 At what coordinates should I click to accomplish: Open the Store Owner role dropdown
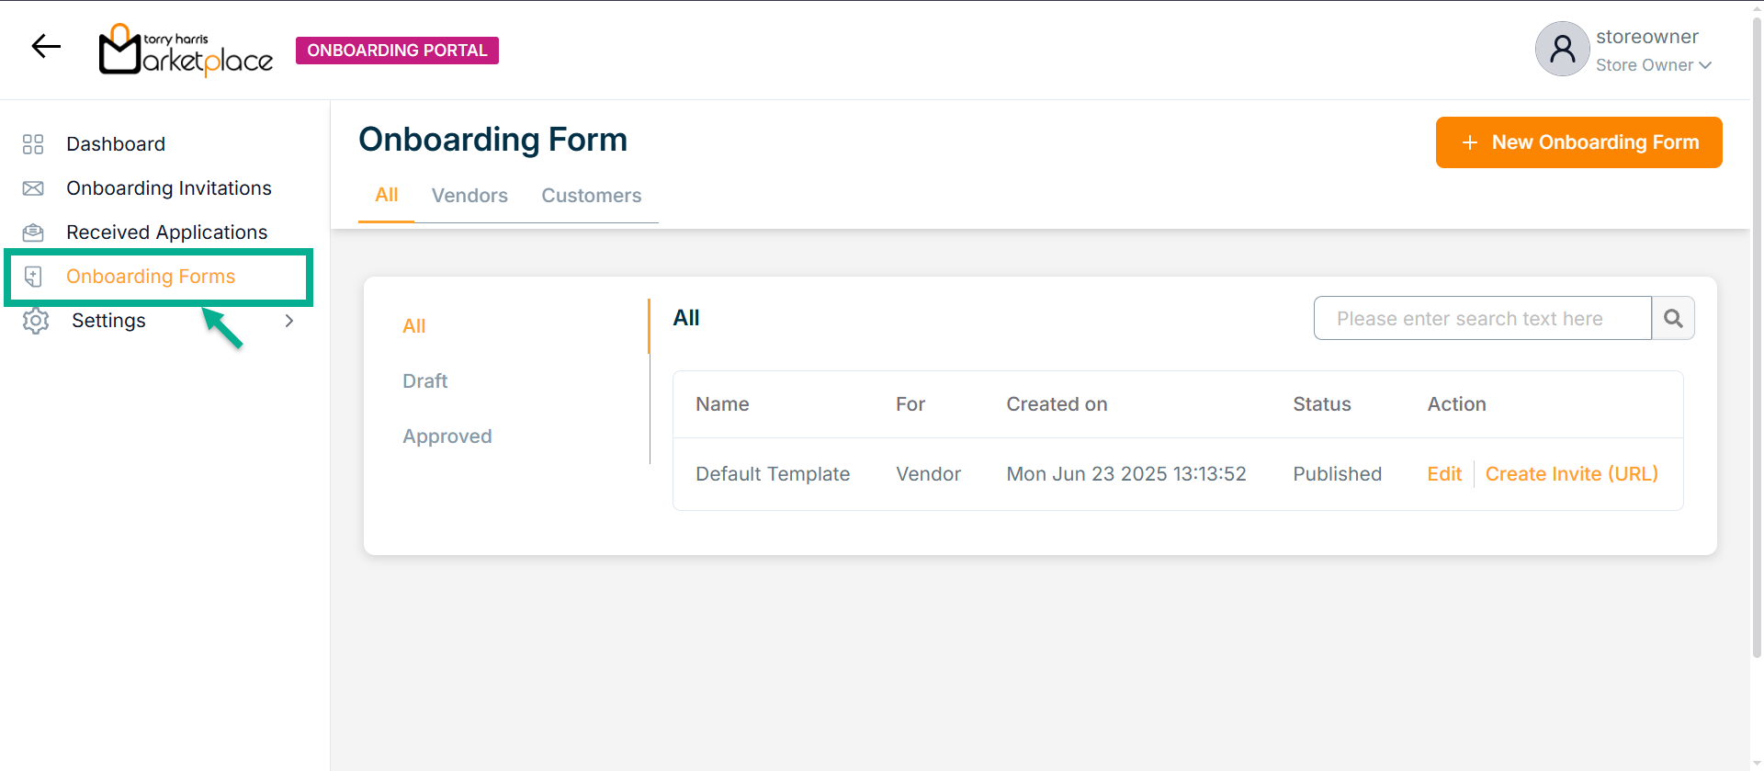(x=1653, y=65)
